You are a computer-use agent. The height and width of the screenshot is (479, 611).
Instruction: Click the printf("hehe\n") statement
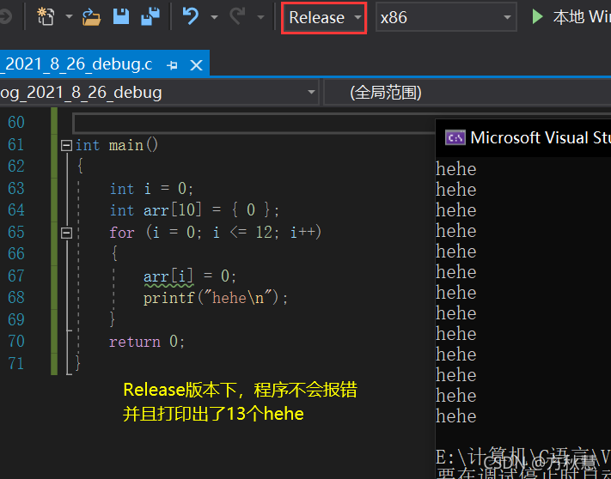tap(216, 298)
